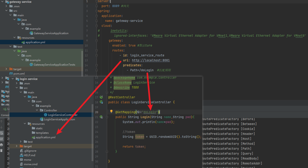Fold the gateway block at line 9
This screenshot has height=168, width=308.
tap(96, 41)
